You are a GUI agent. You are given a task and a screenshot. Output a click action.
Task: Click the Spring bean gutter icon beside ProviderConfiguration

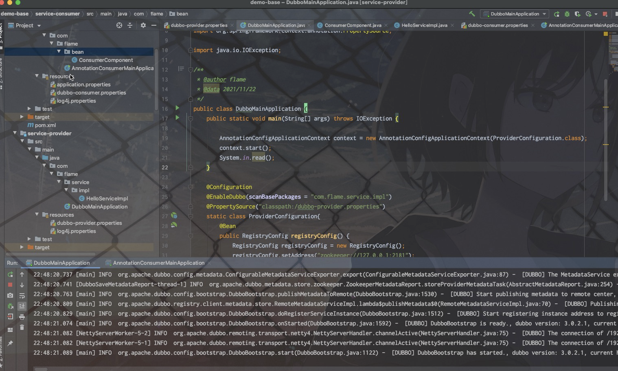pyautogui.click(x=174, y=215)
